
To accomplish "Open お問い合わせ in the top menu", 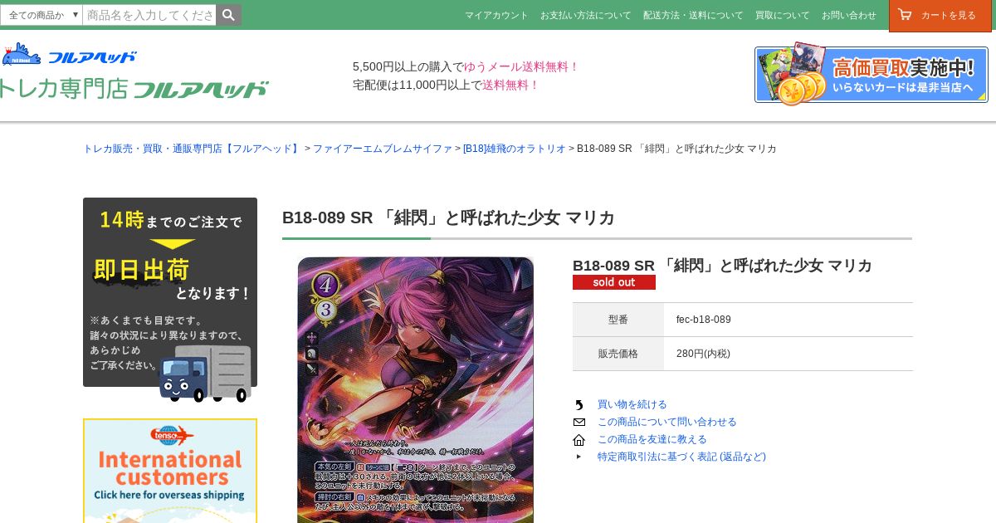I will (848, 15).
